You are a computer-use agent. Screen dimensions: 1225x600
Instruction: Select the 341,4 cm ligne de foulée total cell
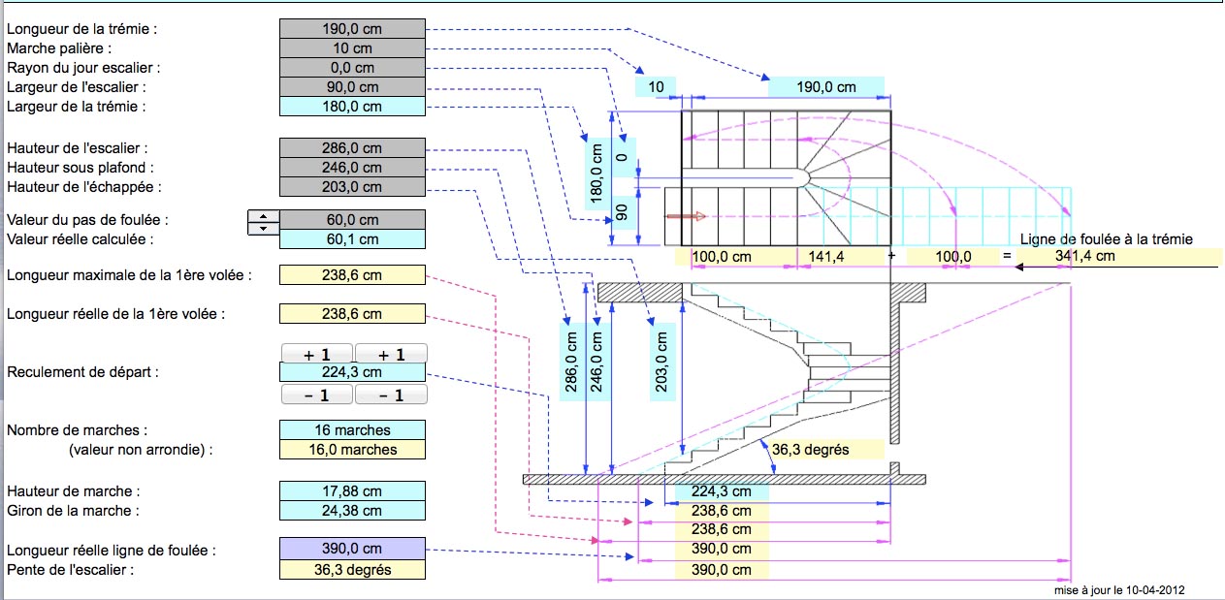(x=1077, y=257)
